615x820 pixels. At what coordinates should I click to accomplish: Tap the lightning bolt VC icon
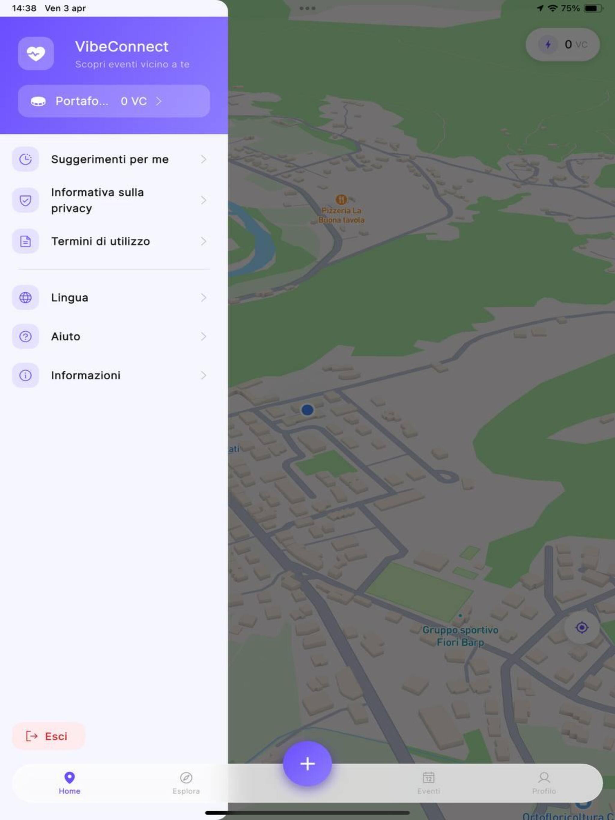(x=548, y=44)
